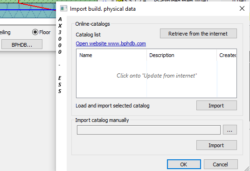This screenshot has height=171, width=250.
Task: Click Import button under manual catalog
Action: [216, 145]
